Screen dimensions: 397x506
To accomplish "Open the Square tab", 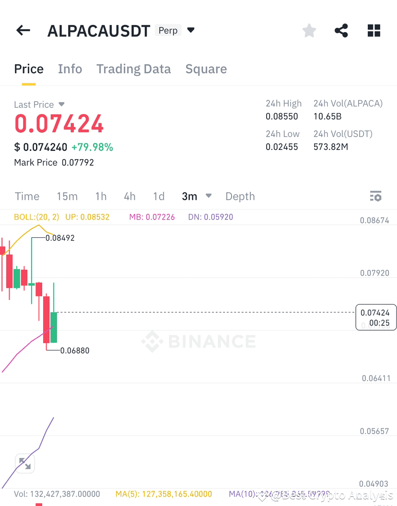I will point(206,69).
